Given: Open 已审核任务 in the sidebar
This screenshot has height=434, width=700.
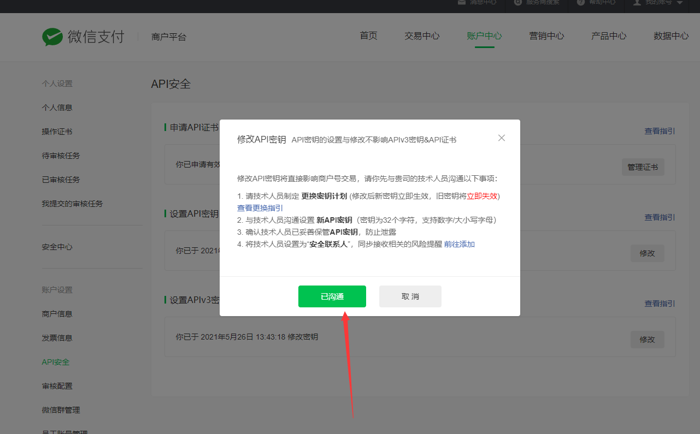Looking at the screenshot, I should (61, 180).
